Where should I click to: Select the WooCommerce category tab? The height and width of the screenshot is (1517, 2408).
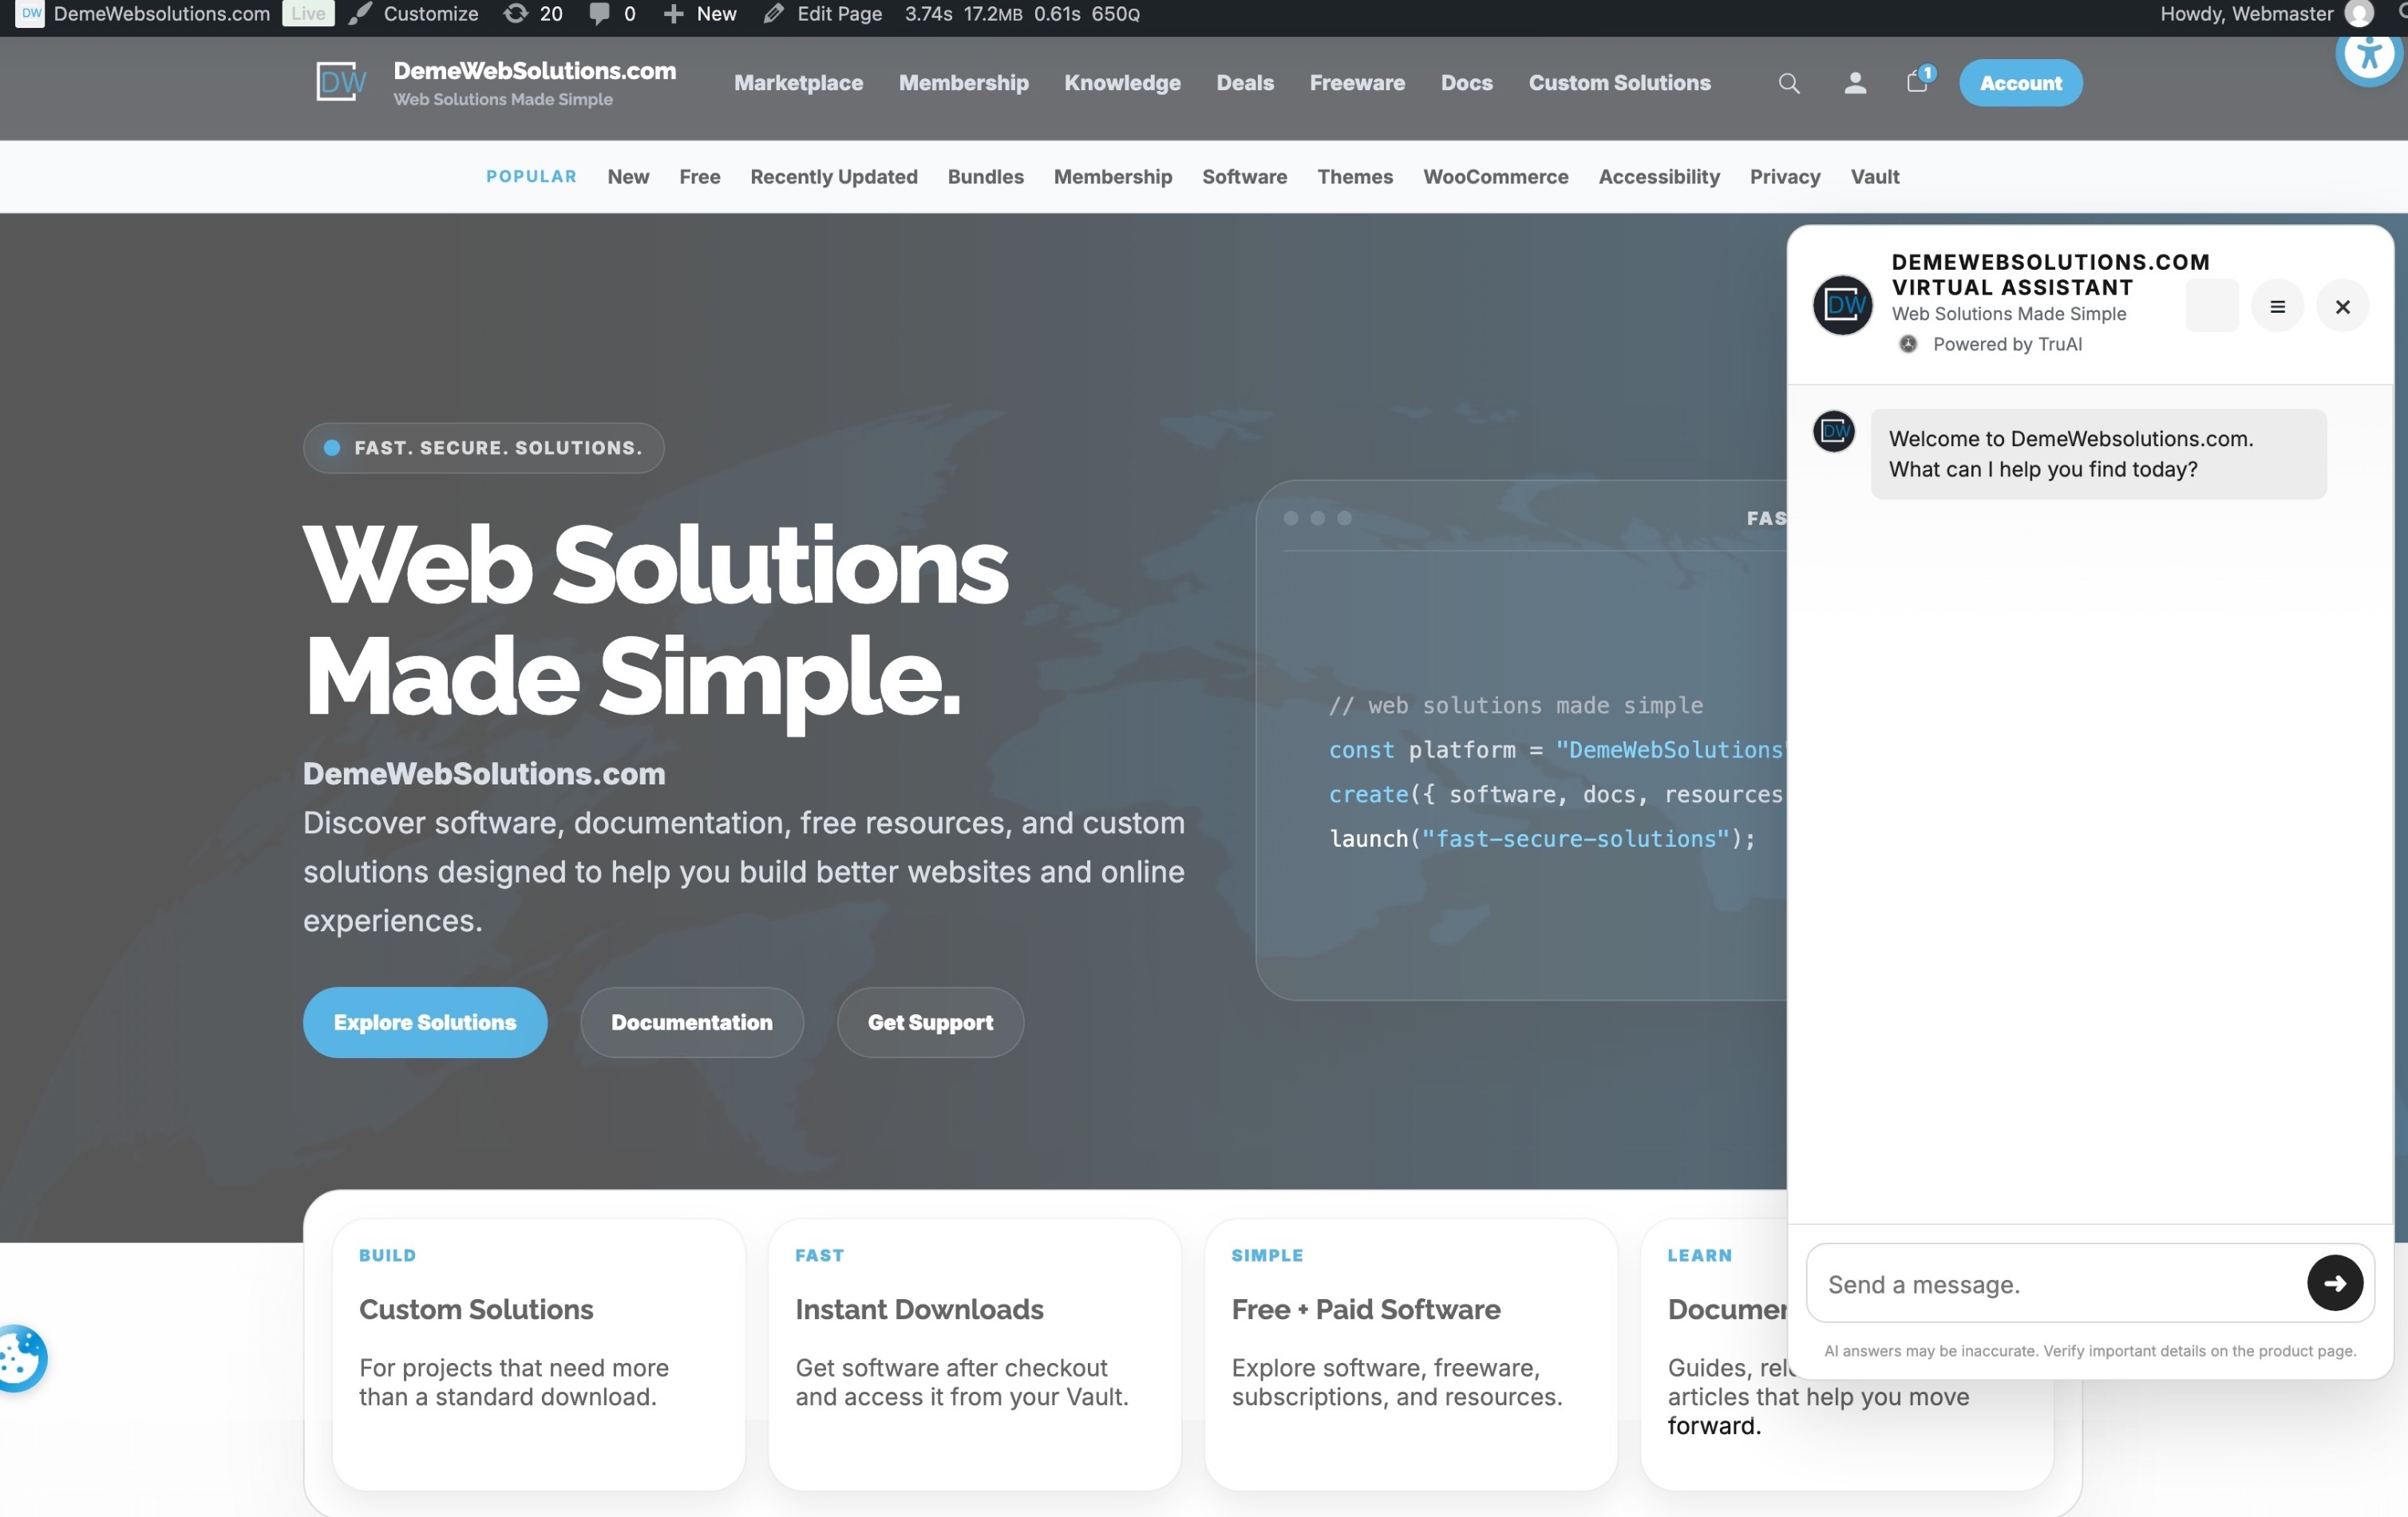click(1495, 177)
